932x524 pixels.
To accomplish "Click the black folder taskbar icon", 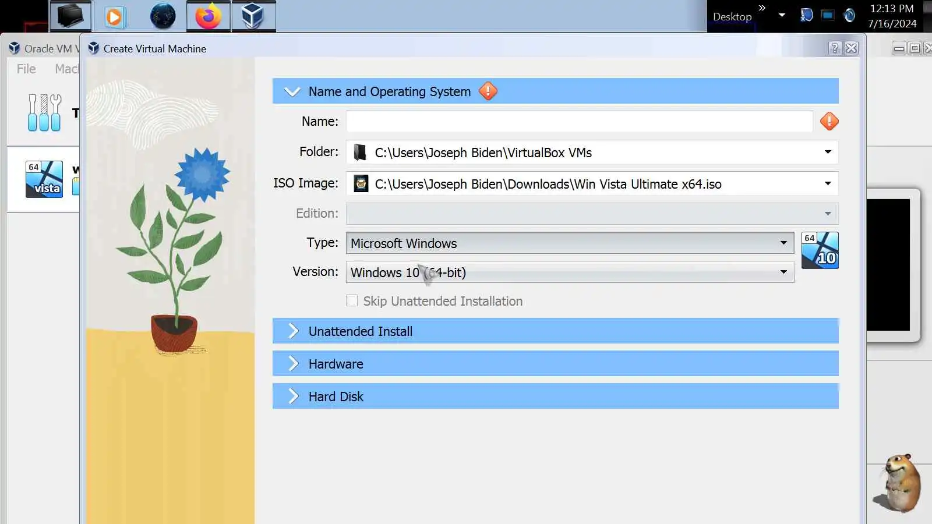I will tap(70, 16).
